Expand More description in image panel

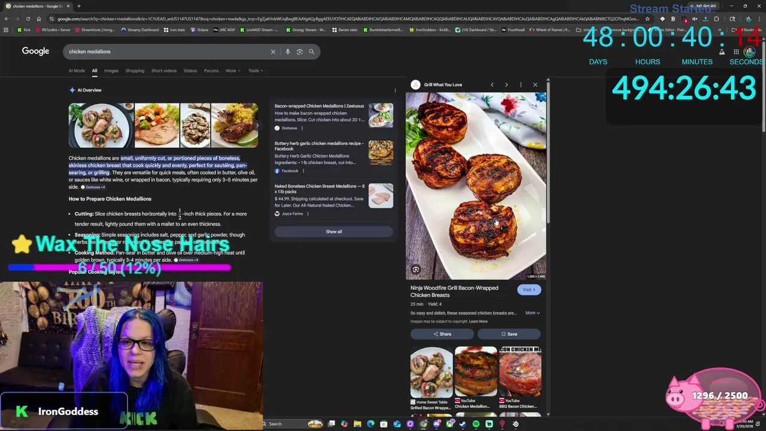[x=533, y=313]
